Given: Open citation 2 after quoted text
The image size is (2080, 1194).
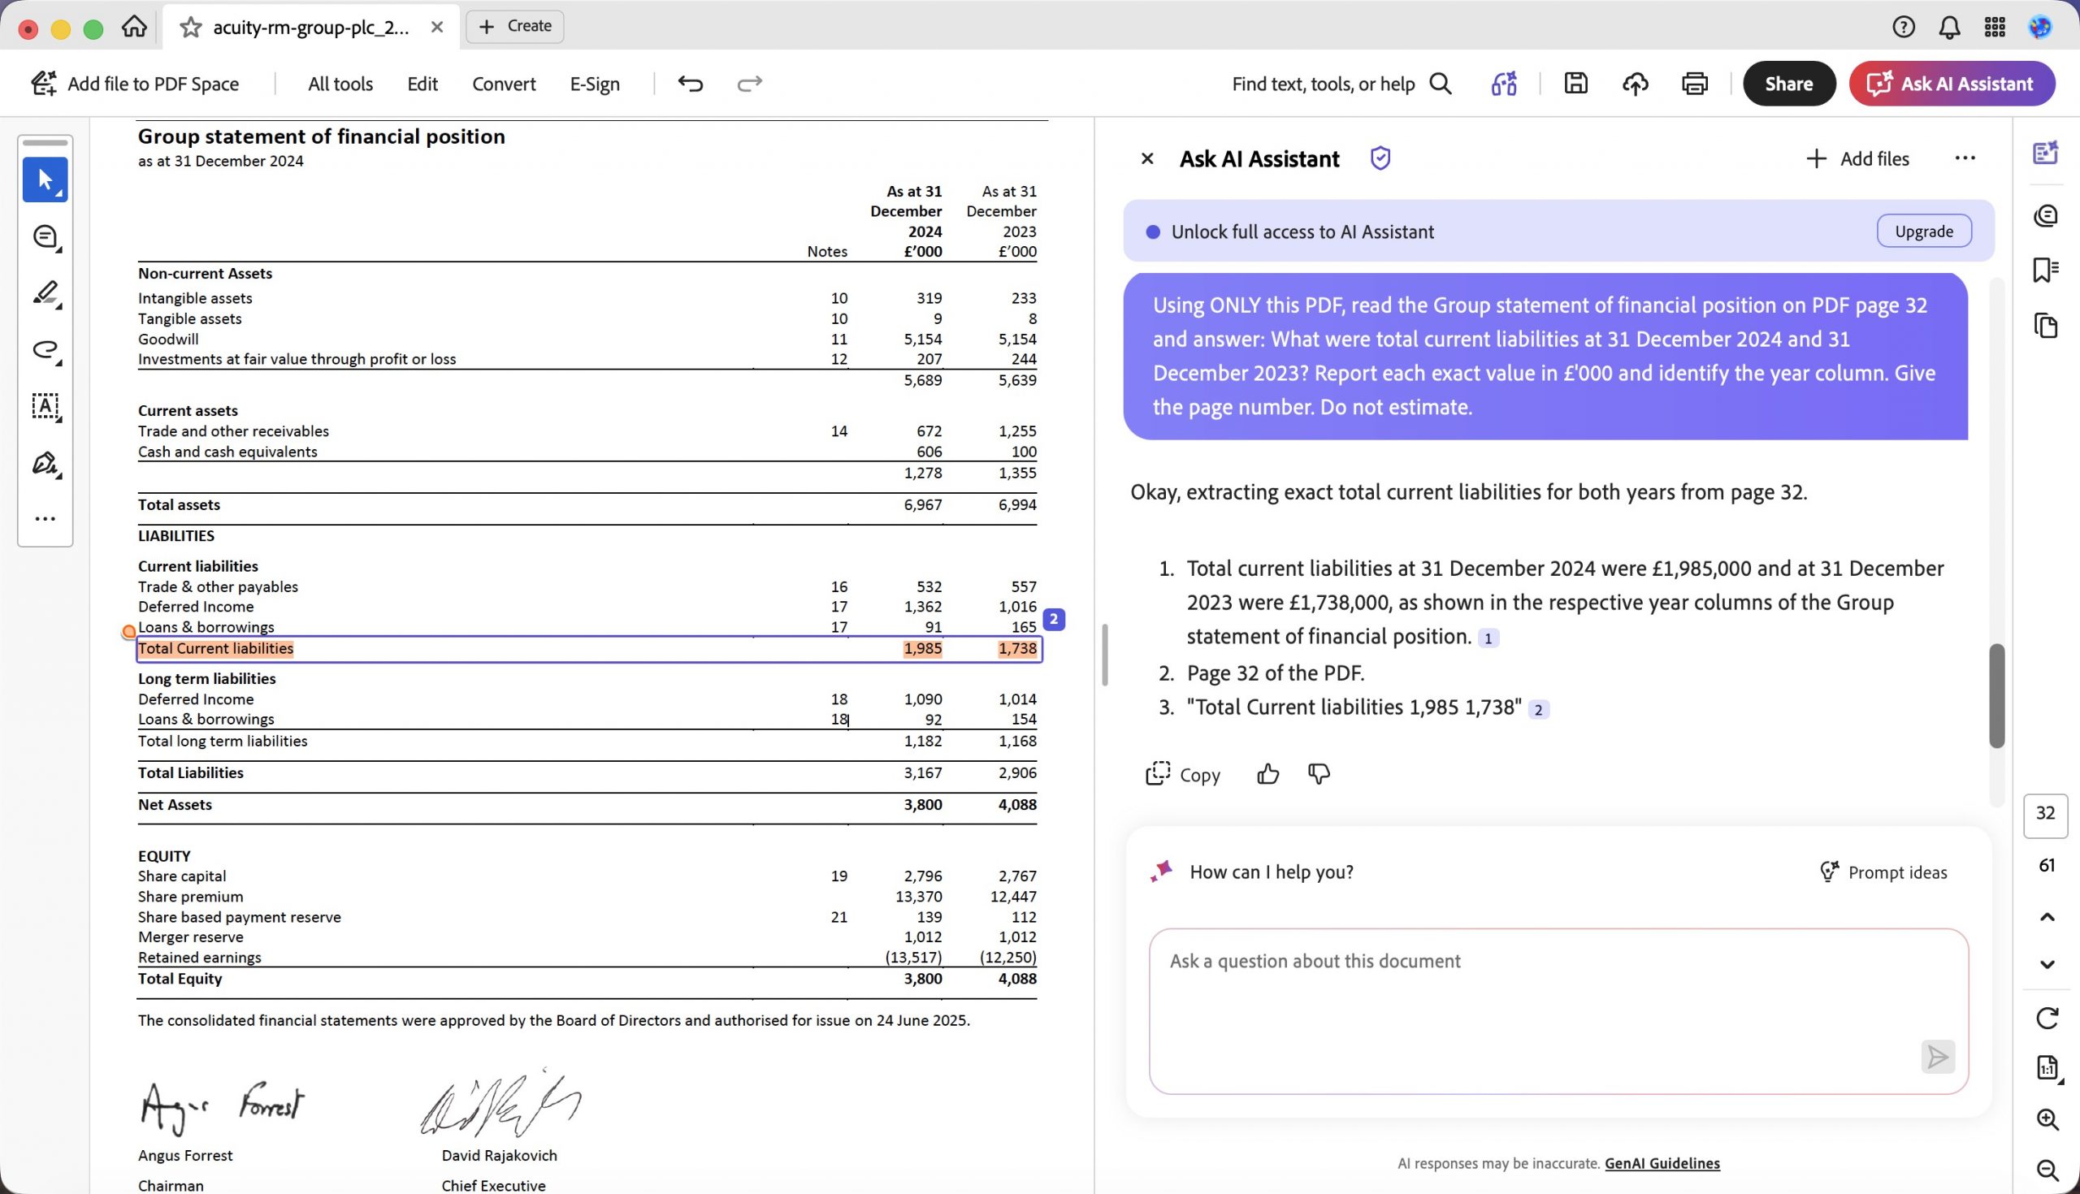Looking at the screenshot, I should click(1538, 709).
